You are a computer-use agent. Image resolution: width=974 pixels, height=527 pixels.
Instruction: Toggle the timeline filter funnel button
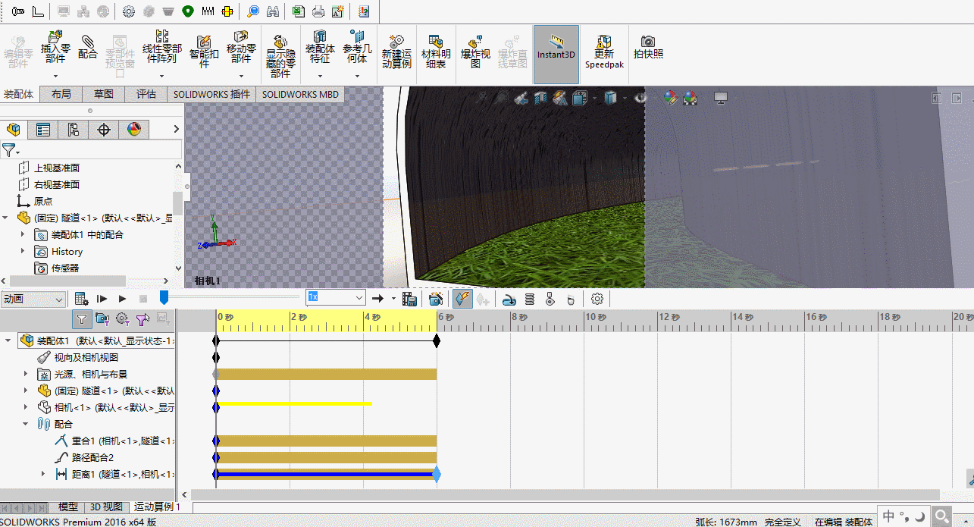click(82, 319)
